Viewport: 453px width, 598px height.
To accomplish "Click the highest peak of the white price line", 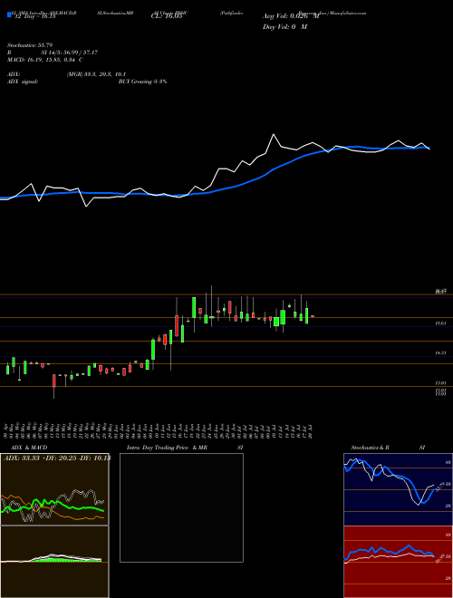I will point(274,134).
